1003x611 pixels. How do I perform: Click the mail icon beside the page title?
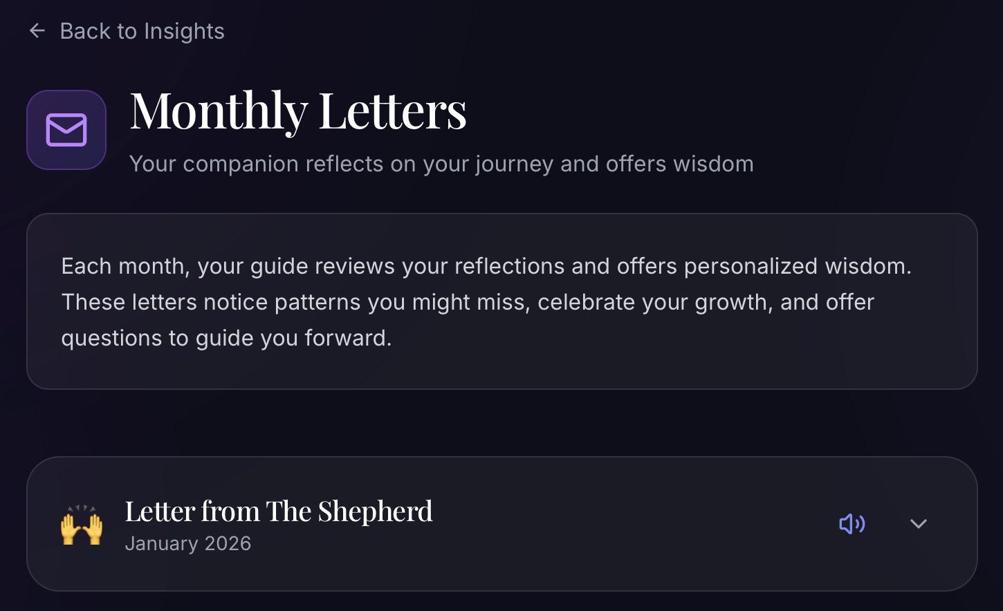point(66,129)
